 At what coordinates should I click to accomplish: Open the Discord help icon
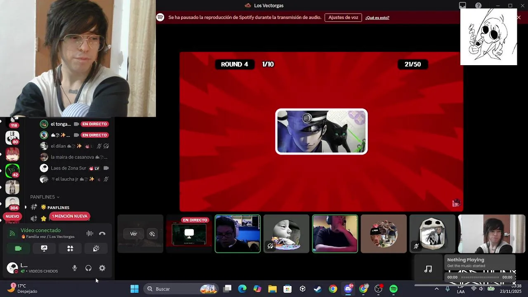(478, 5)
